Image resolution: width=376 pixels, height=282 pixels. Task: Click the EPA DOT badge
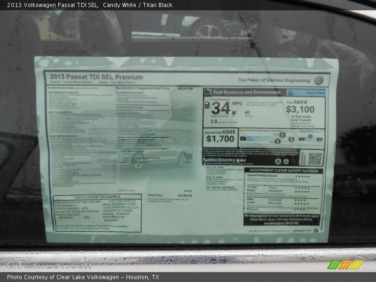pyautogui.click(x=207, y=93)
